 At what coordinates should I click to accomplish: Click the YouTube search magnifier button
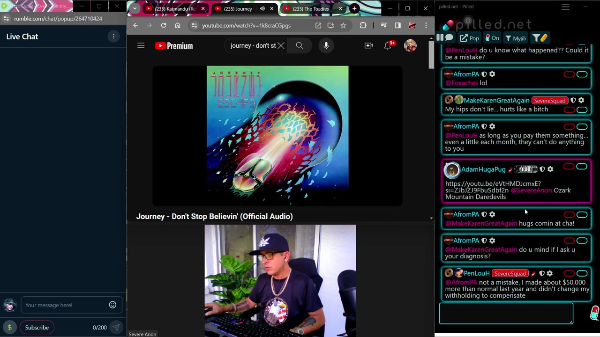[300, 45]
